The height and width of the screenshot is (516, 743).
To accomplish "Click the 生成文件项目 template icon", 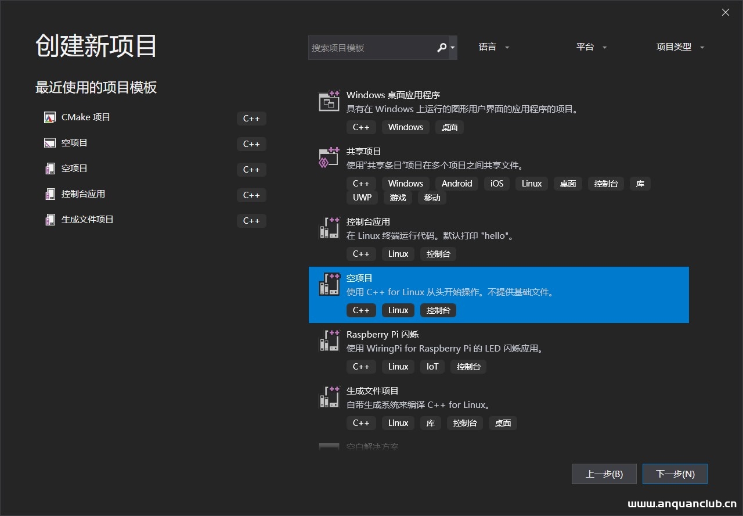I will tap(329, 397).
